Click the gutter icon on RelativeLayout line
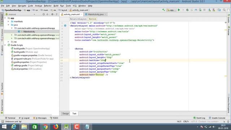231x130 pixels. click(65, 26)
